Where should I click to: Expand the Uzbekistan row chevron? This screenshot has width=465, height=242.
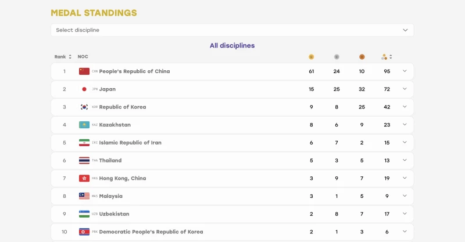pos(405,214)
